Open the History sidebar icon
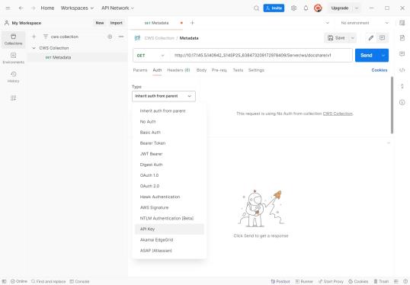The height and width of the screenshot is (285, 410). coord(13,77)
